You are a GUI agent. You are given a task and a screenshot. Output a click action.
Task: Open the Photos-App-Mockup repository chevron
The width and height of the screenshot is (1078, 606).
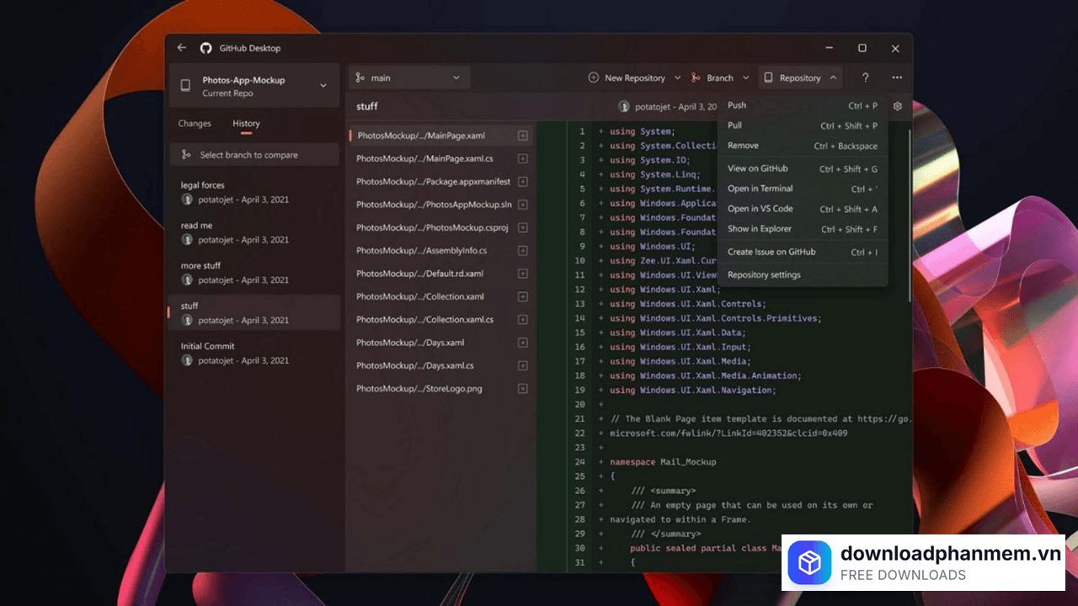coord(323,85)
